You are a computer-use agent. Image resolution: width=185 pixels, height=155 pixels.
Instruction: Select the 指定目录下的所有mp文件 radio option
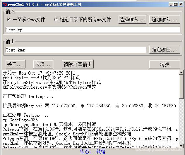56,20
